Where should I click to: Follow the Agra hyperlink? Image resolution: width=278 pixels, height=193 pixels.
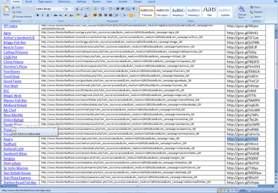click(7, 33)
